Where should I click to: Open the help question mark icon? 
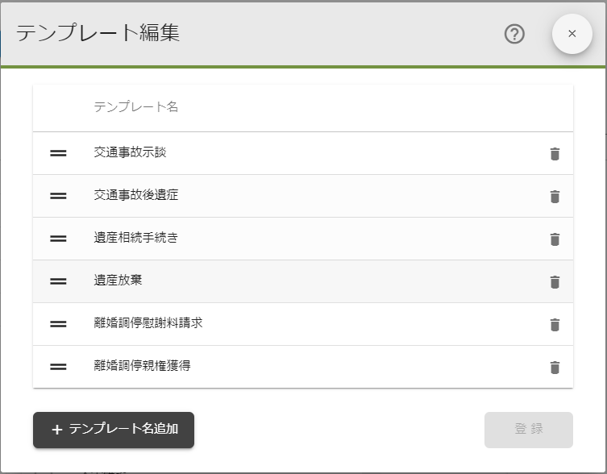point(514,34)
